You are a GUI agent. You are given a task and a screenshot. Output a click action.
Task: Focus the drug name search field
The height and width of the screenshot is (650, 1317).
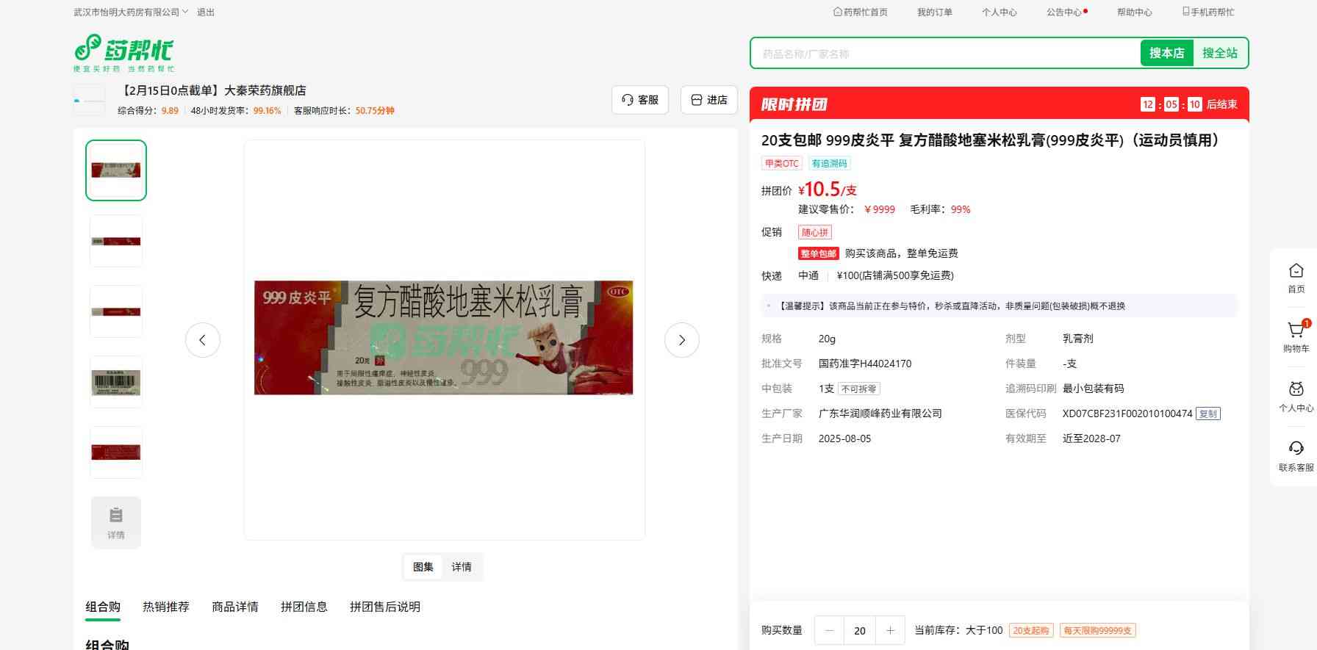[944, 54]
